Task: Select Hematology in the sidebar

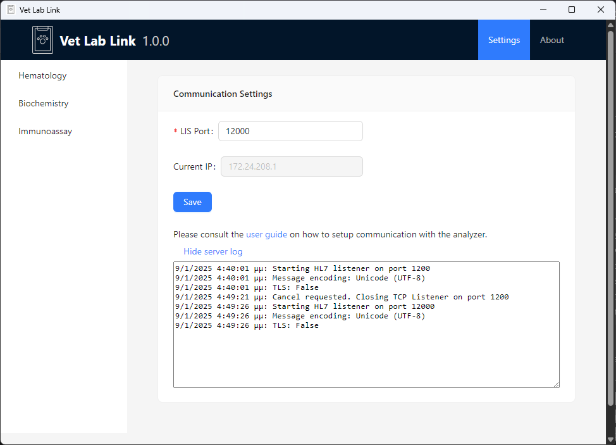Action: 42,75
